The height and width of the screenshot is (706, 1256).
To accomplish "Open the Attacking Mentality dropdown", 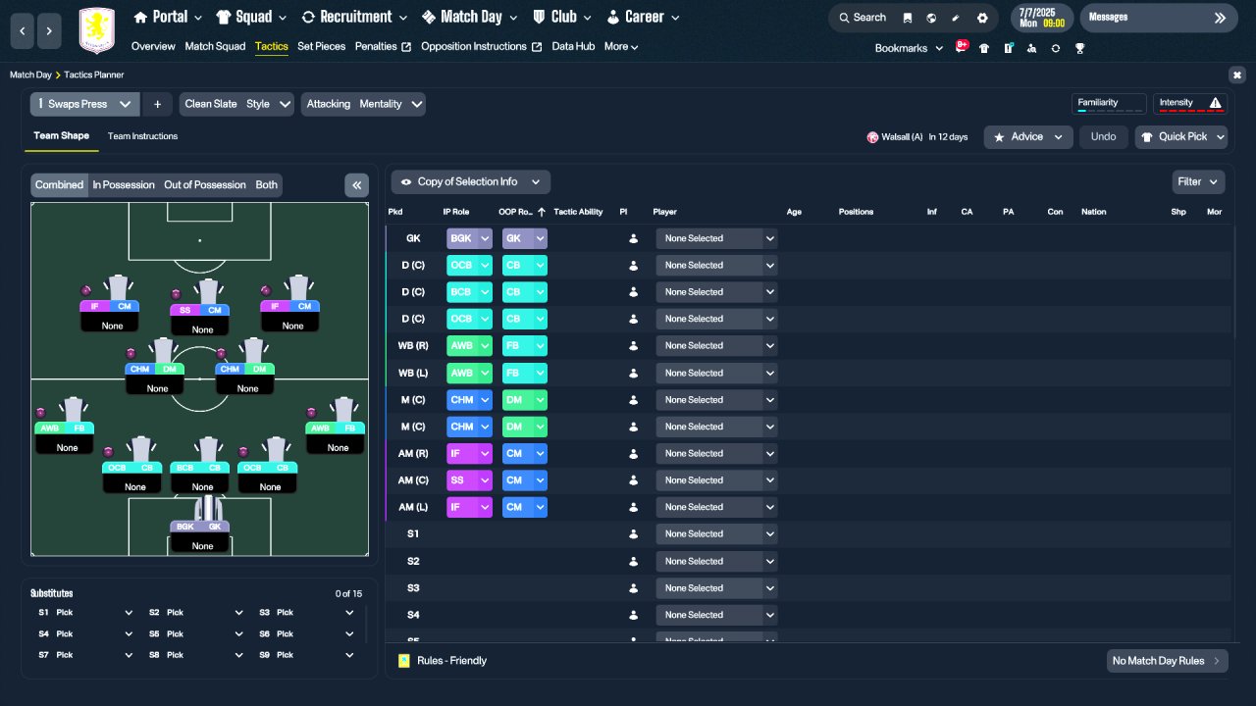I will pyautogui.click(x=363, y=104).
